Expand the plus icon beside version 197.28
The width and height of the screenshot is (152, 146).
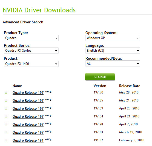click(x=6, y=124)
